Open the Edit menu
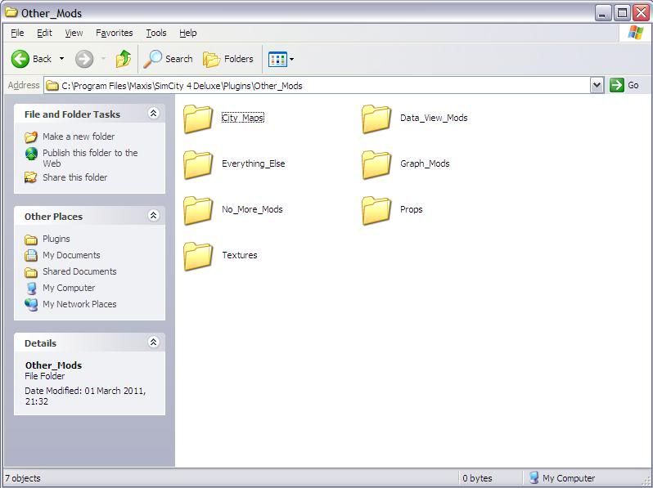Image resolution: width=653 pixels, height=488 pixels. pos(44,33)
